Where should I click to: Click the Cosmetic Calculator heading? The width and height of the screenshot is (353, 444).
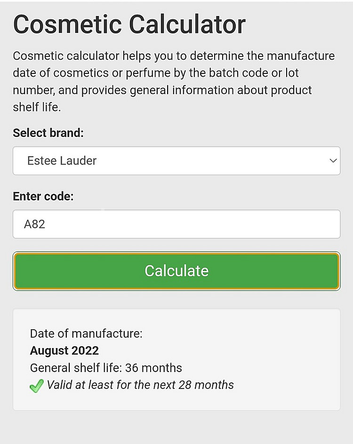(x=129, y=24)
